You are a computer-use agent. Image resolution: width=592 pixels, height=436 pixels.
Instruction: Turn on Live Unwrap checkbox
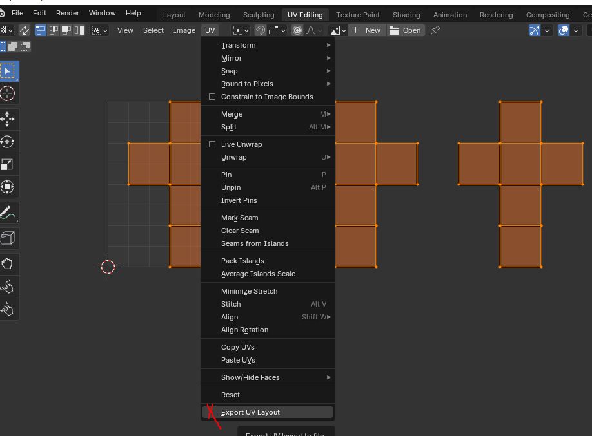212,144
